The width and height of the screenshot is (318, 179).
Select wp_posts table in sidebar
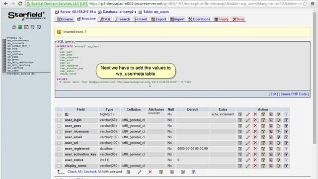(13, 57)
